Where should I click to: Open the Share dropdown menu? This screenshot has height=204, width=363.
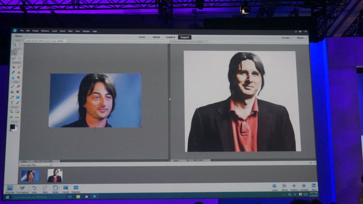pos(301,38)
